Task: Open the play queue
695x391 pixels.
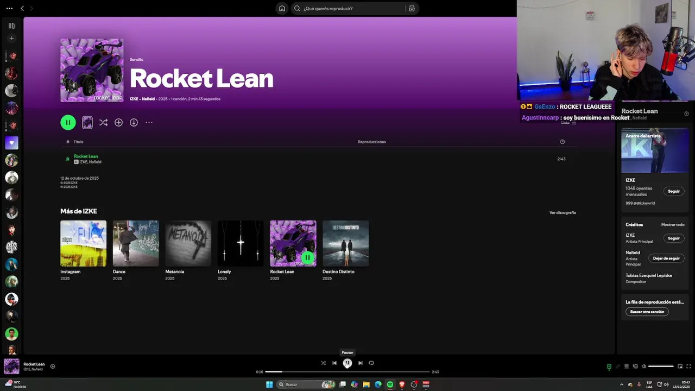Action: pyautogui.click(x=626, y=367)
